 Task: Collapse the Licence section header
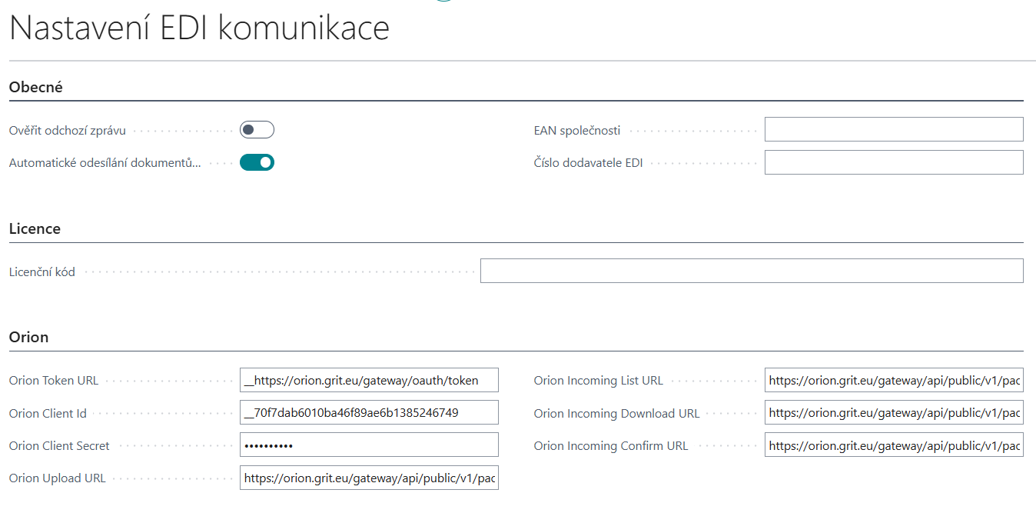[x=35, y=228]
